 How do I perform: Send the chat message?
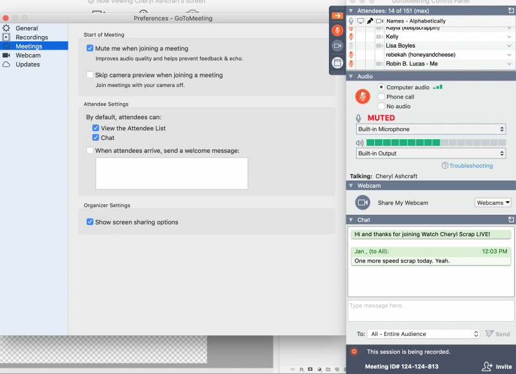pyautogui.click(x=497, y=334)
